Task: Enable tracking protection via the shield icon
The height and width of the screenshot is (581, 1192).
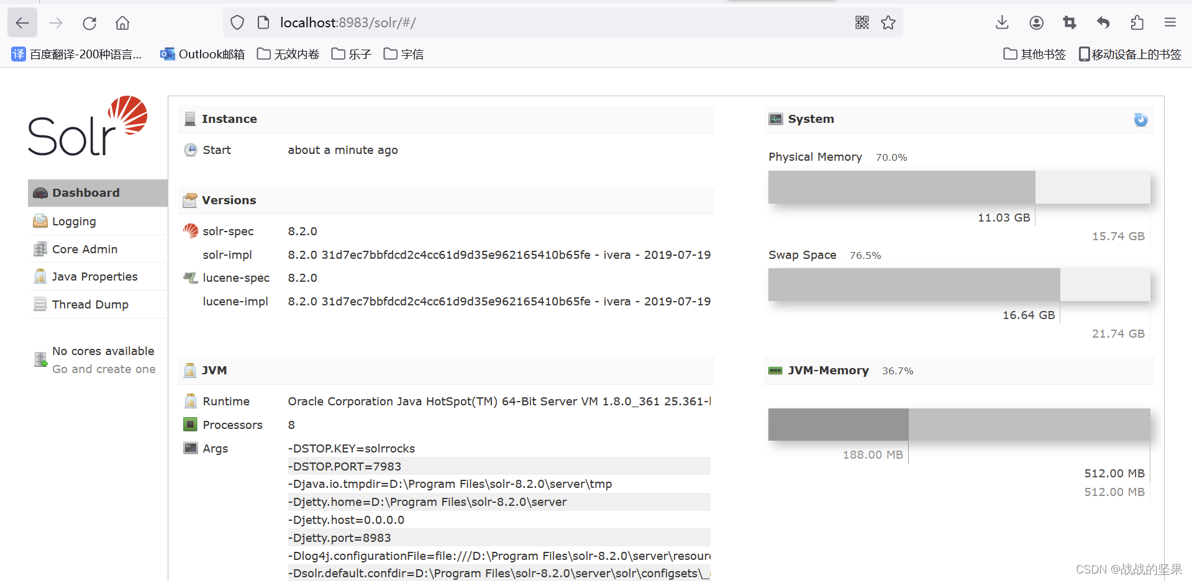Action: point(237,22)
